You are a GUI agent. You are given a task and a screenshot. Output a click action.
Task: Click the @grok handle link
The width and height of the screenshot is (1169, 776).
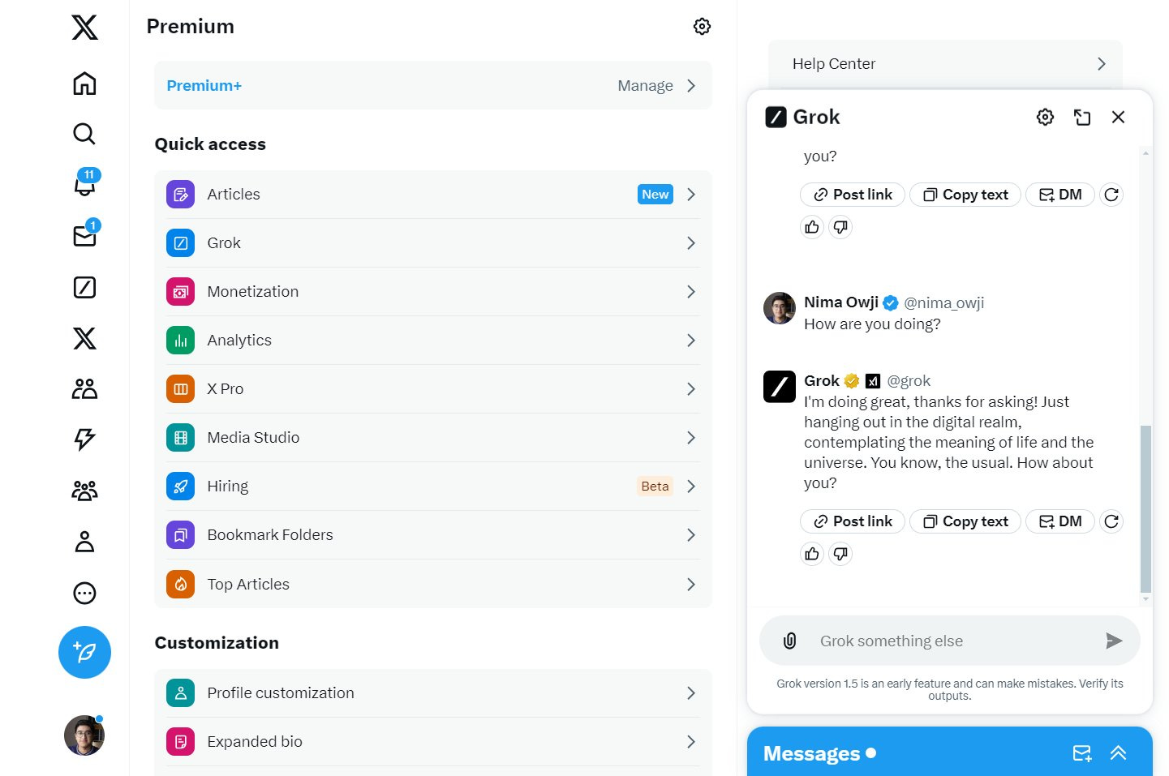(x=909, y=381)
